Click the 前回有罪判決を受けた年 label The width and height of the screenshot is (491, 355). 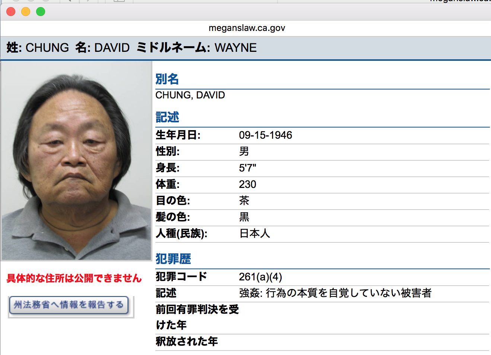(x=197, y=317)
